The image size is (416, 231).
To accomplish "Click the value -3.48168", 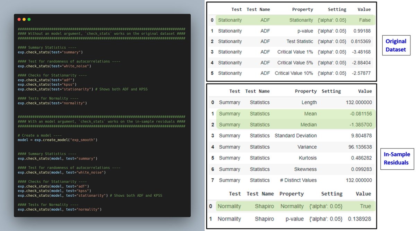I will pos(362,52).
